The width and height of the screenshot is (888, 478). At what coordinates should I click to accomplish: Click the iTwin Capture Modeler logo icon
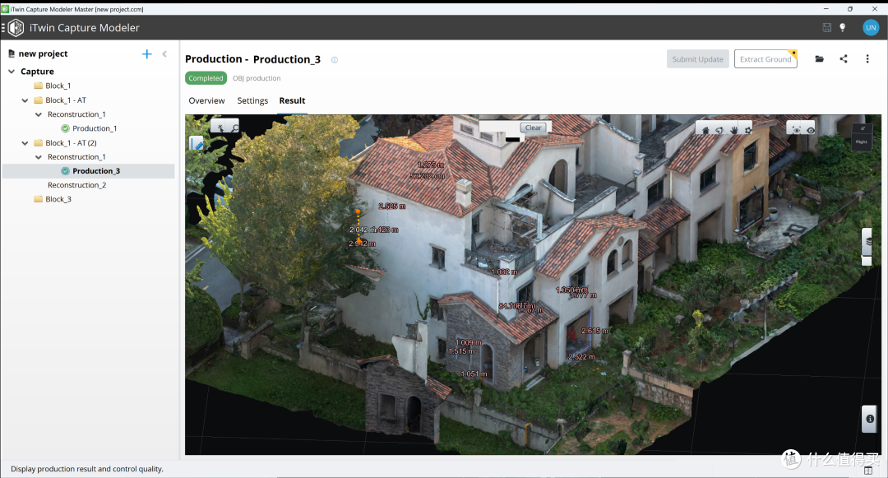pos(16,28)
